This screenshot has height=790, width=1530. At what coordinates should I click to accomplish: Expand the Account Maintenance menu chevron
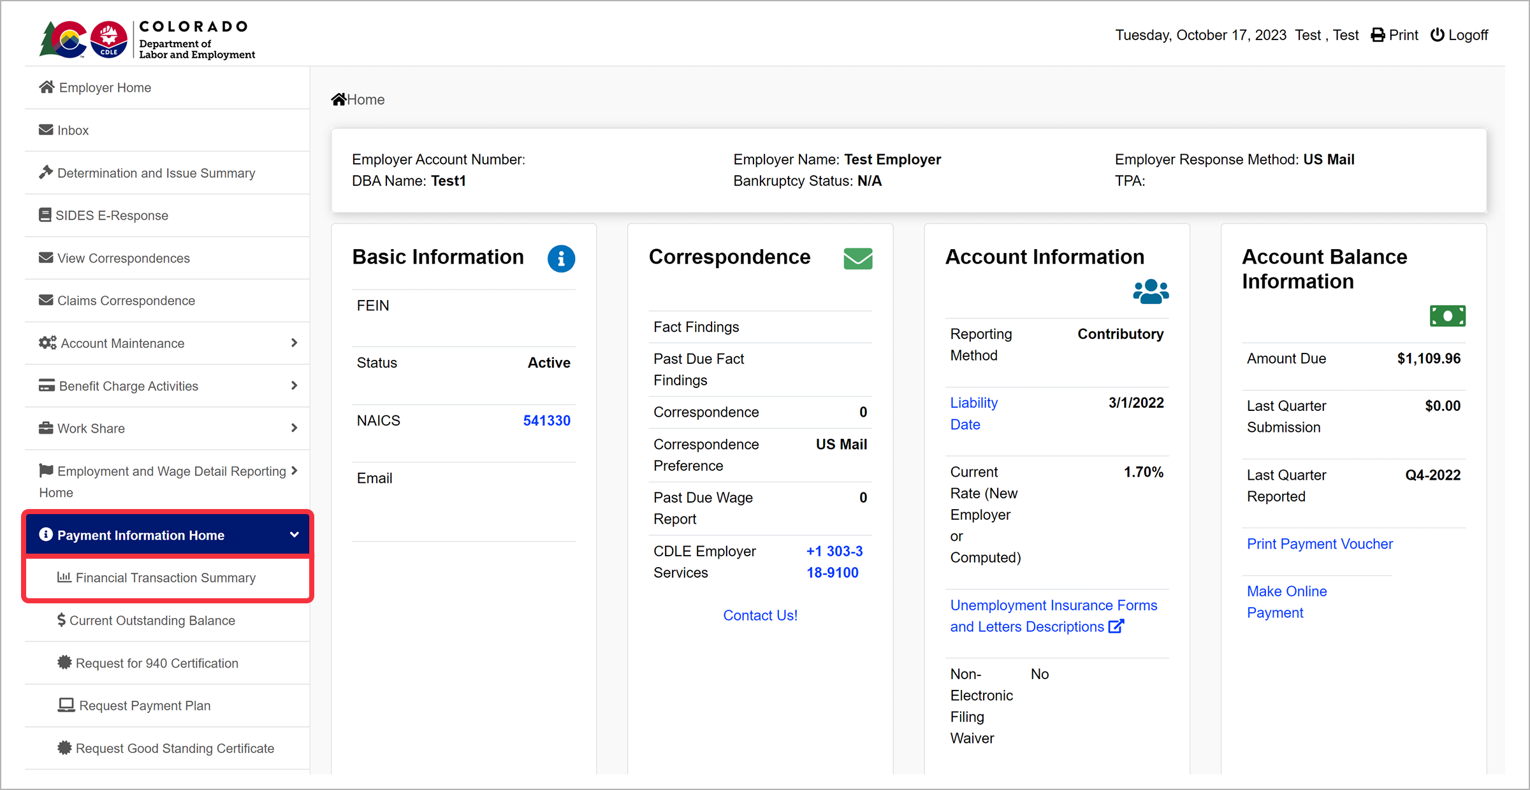click(294, 343)
